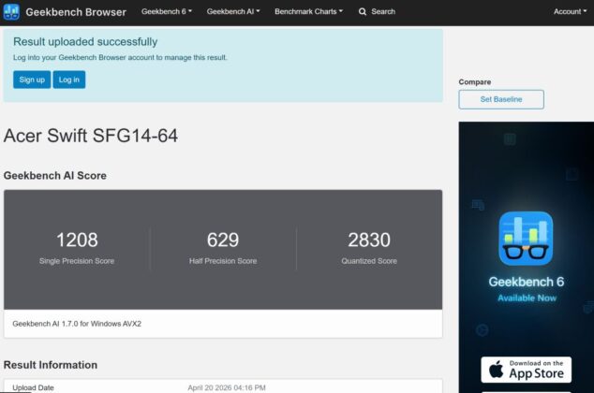Click the Apple logo on the App Store badge
This screenshot has width=594, height=393.
(x=496, y=370)
